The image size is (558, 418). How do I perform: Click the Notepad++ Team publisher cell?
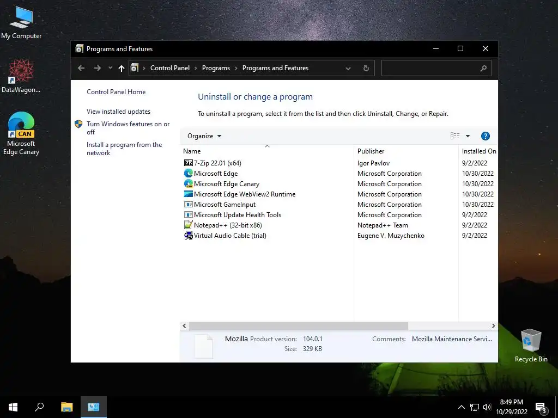tap(383, 225)
